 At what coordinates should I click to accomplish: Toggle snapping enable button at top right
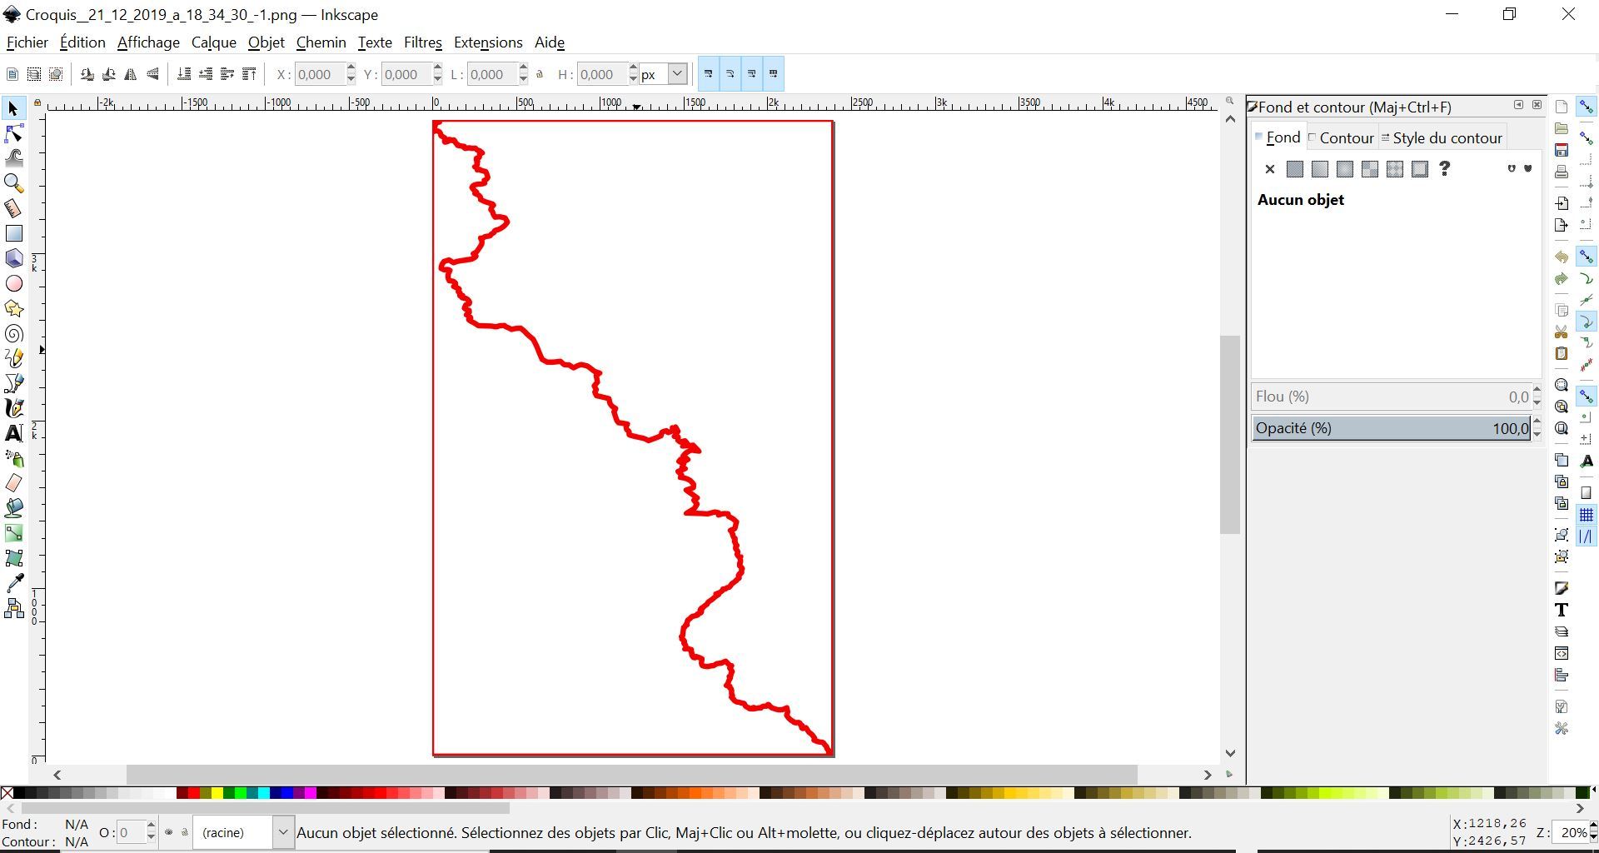[1587, 107]
